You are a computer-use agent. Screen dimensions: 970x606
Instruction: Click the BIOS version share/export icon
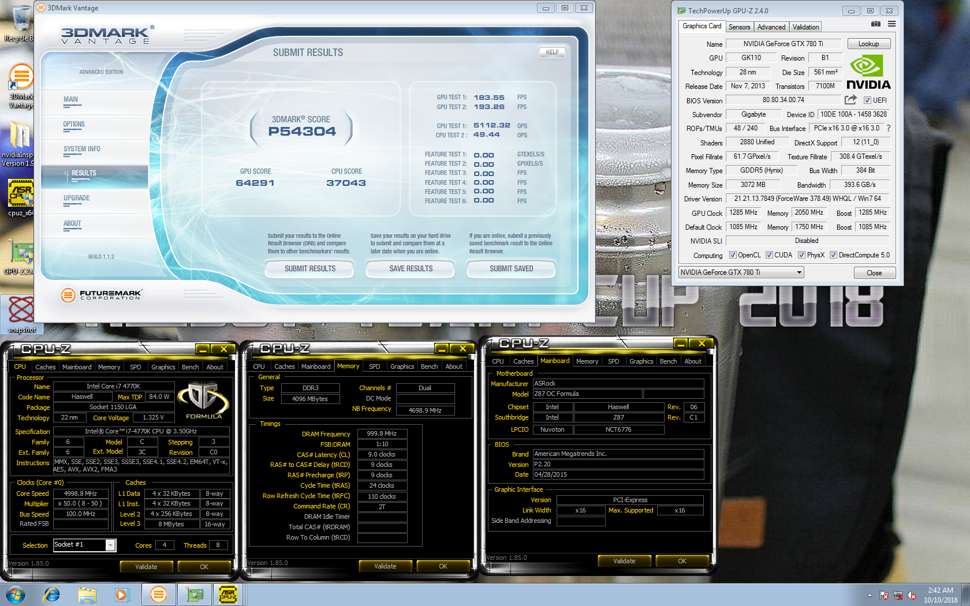[x=850, y=100]
